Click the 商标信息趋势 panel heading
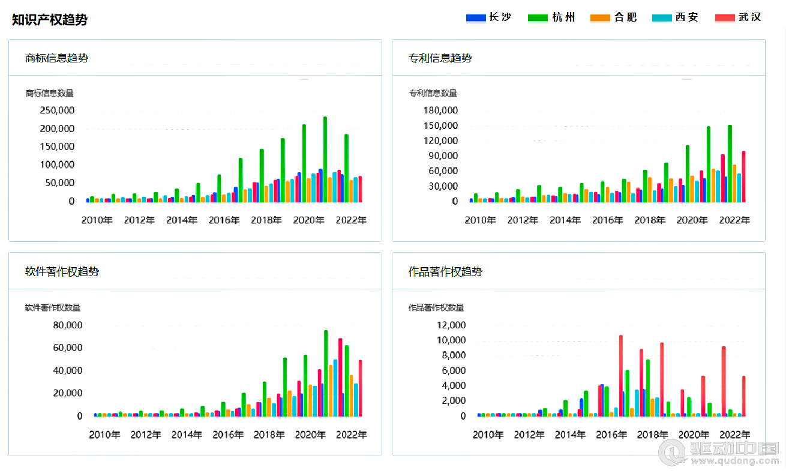The image size is (786, 473). click(x=57, y=58)
